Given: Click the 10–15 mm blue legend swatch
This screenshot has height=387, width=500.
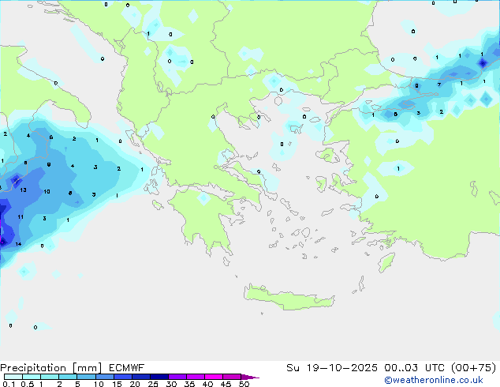Looking at the screenshot, I should 104,377.
